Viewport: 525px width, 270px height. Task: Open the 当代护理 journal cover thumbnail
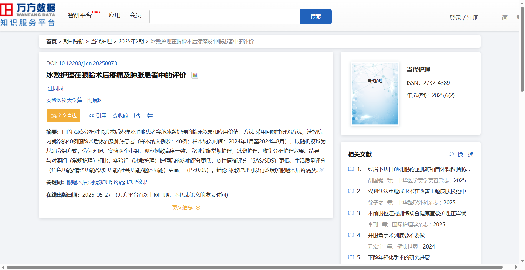375,93
